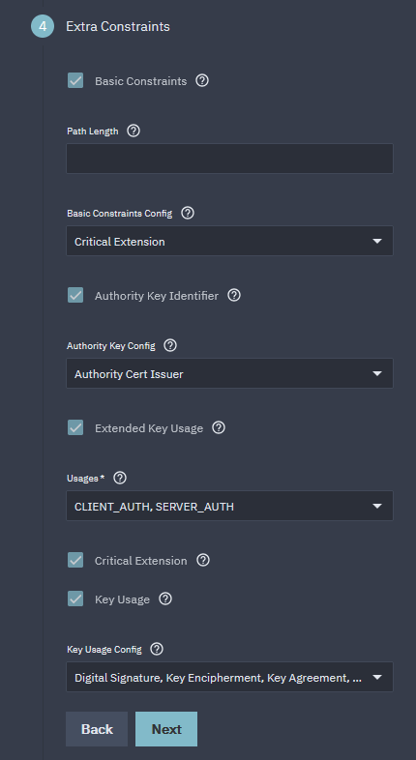Screen dimensions: 416x760
Task: Focus the Path Length input field
Action: (230, 159)
